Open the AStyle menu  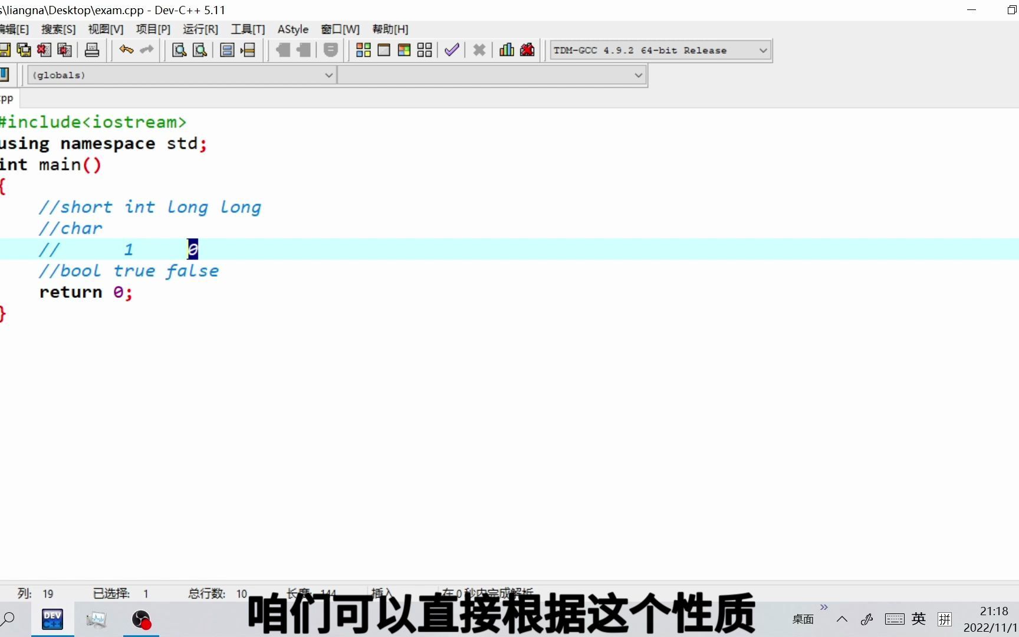click(293, 29)
